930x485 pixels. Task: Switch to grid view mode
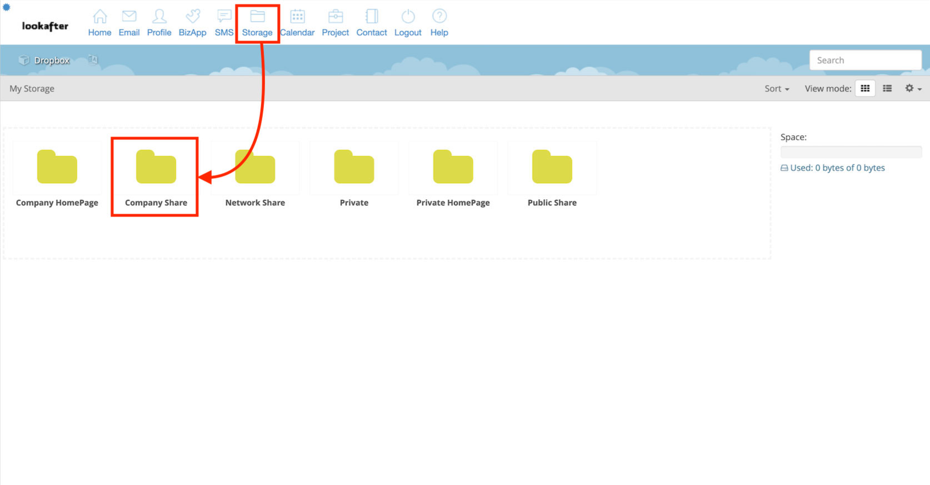coord(865,88)
